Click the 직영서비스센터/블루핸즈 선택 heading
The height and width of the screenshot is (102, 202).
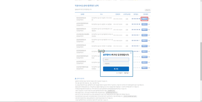click(87, 6)
